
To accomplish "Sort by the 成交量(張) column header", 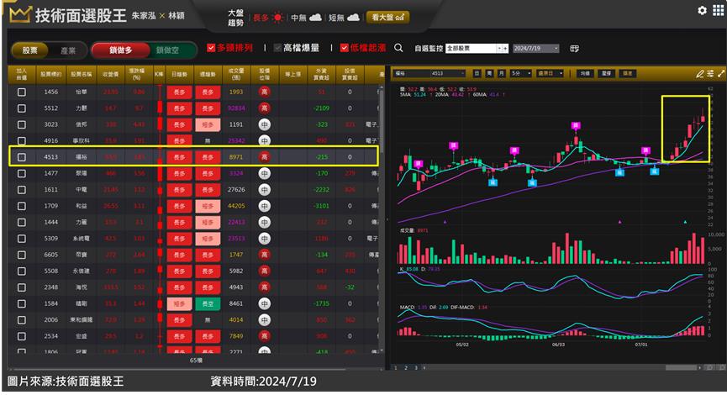I will [x=236, y=75].
